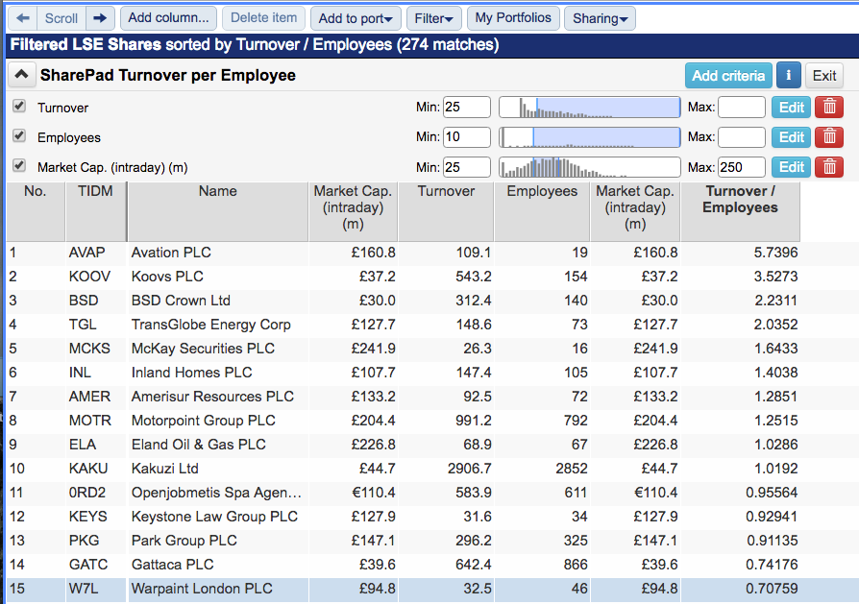Click the scroll left arrow button
Viewport: 859px width, 604px height.
click(x=22, y=18)
